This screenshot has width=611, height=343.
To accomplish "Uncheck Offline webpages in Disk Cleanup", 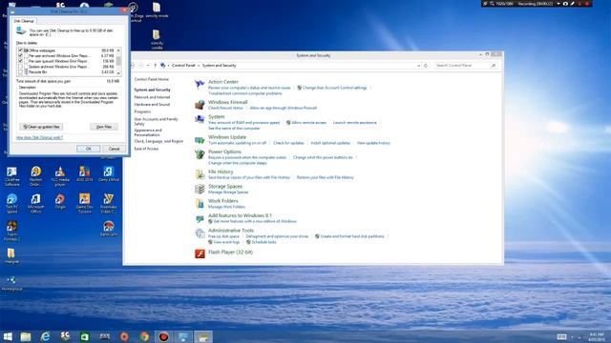I will (x=21, y=50).
